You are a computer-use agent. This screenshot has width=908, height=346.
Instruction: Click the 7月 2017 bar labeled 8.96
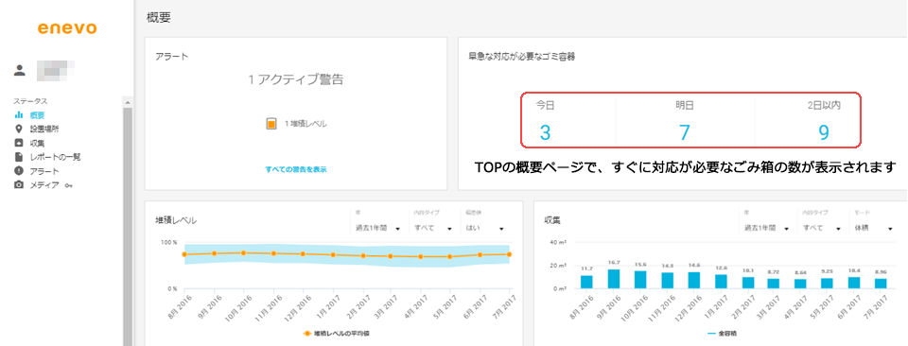coord(881,284)
